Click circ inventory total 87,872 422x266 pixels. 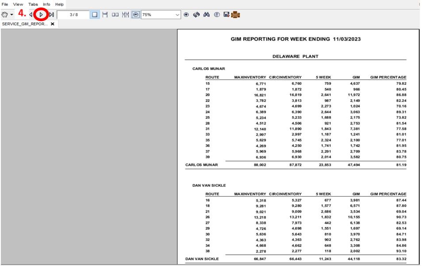point(295,165)
